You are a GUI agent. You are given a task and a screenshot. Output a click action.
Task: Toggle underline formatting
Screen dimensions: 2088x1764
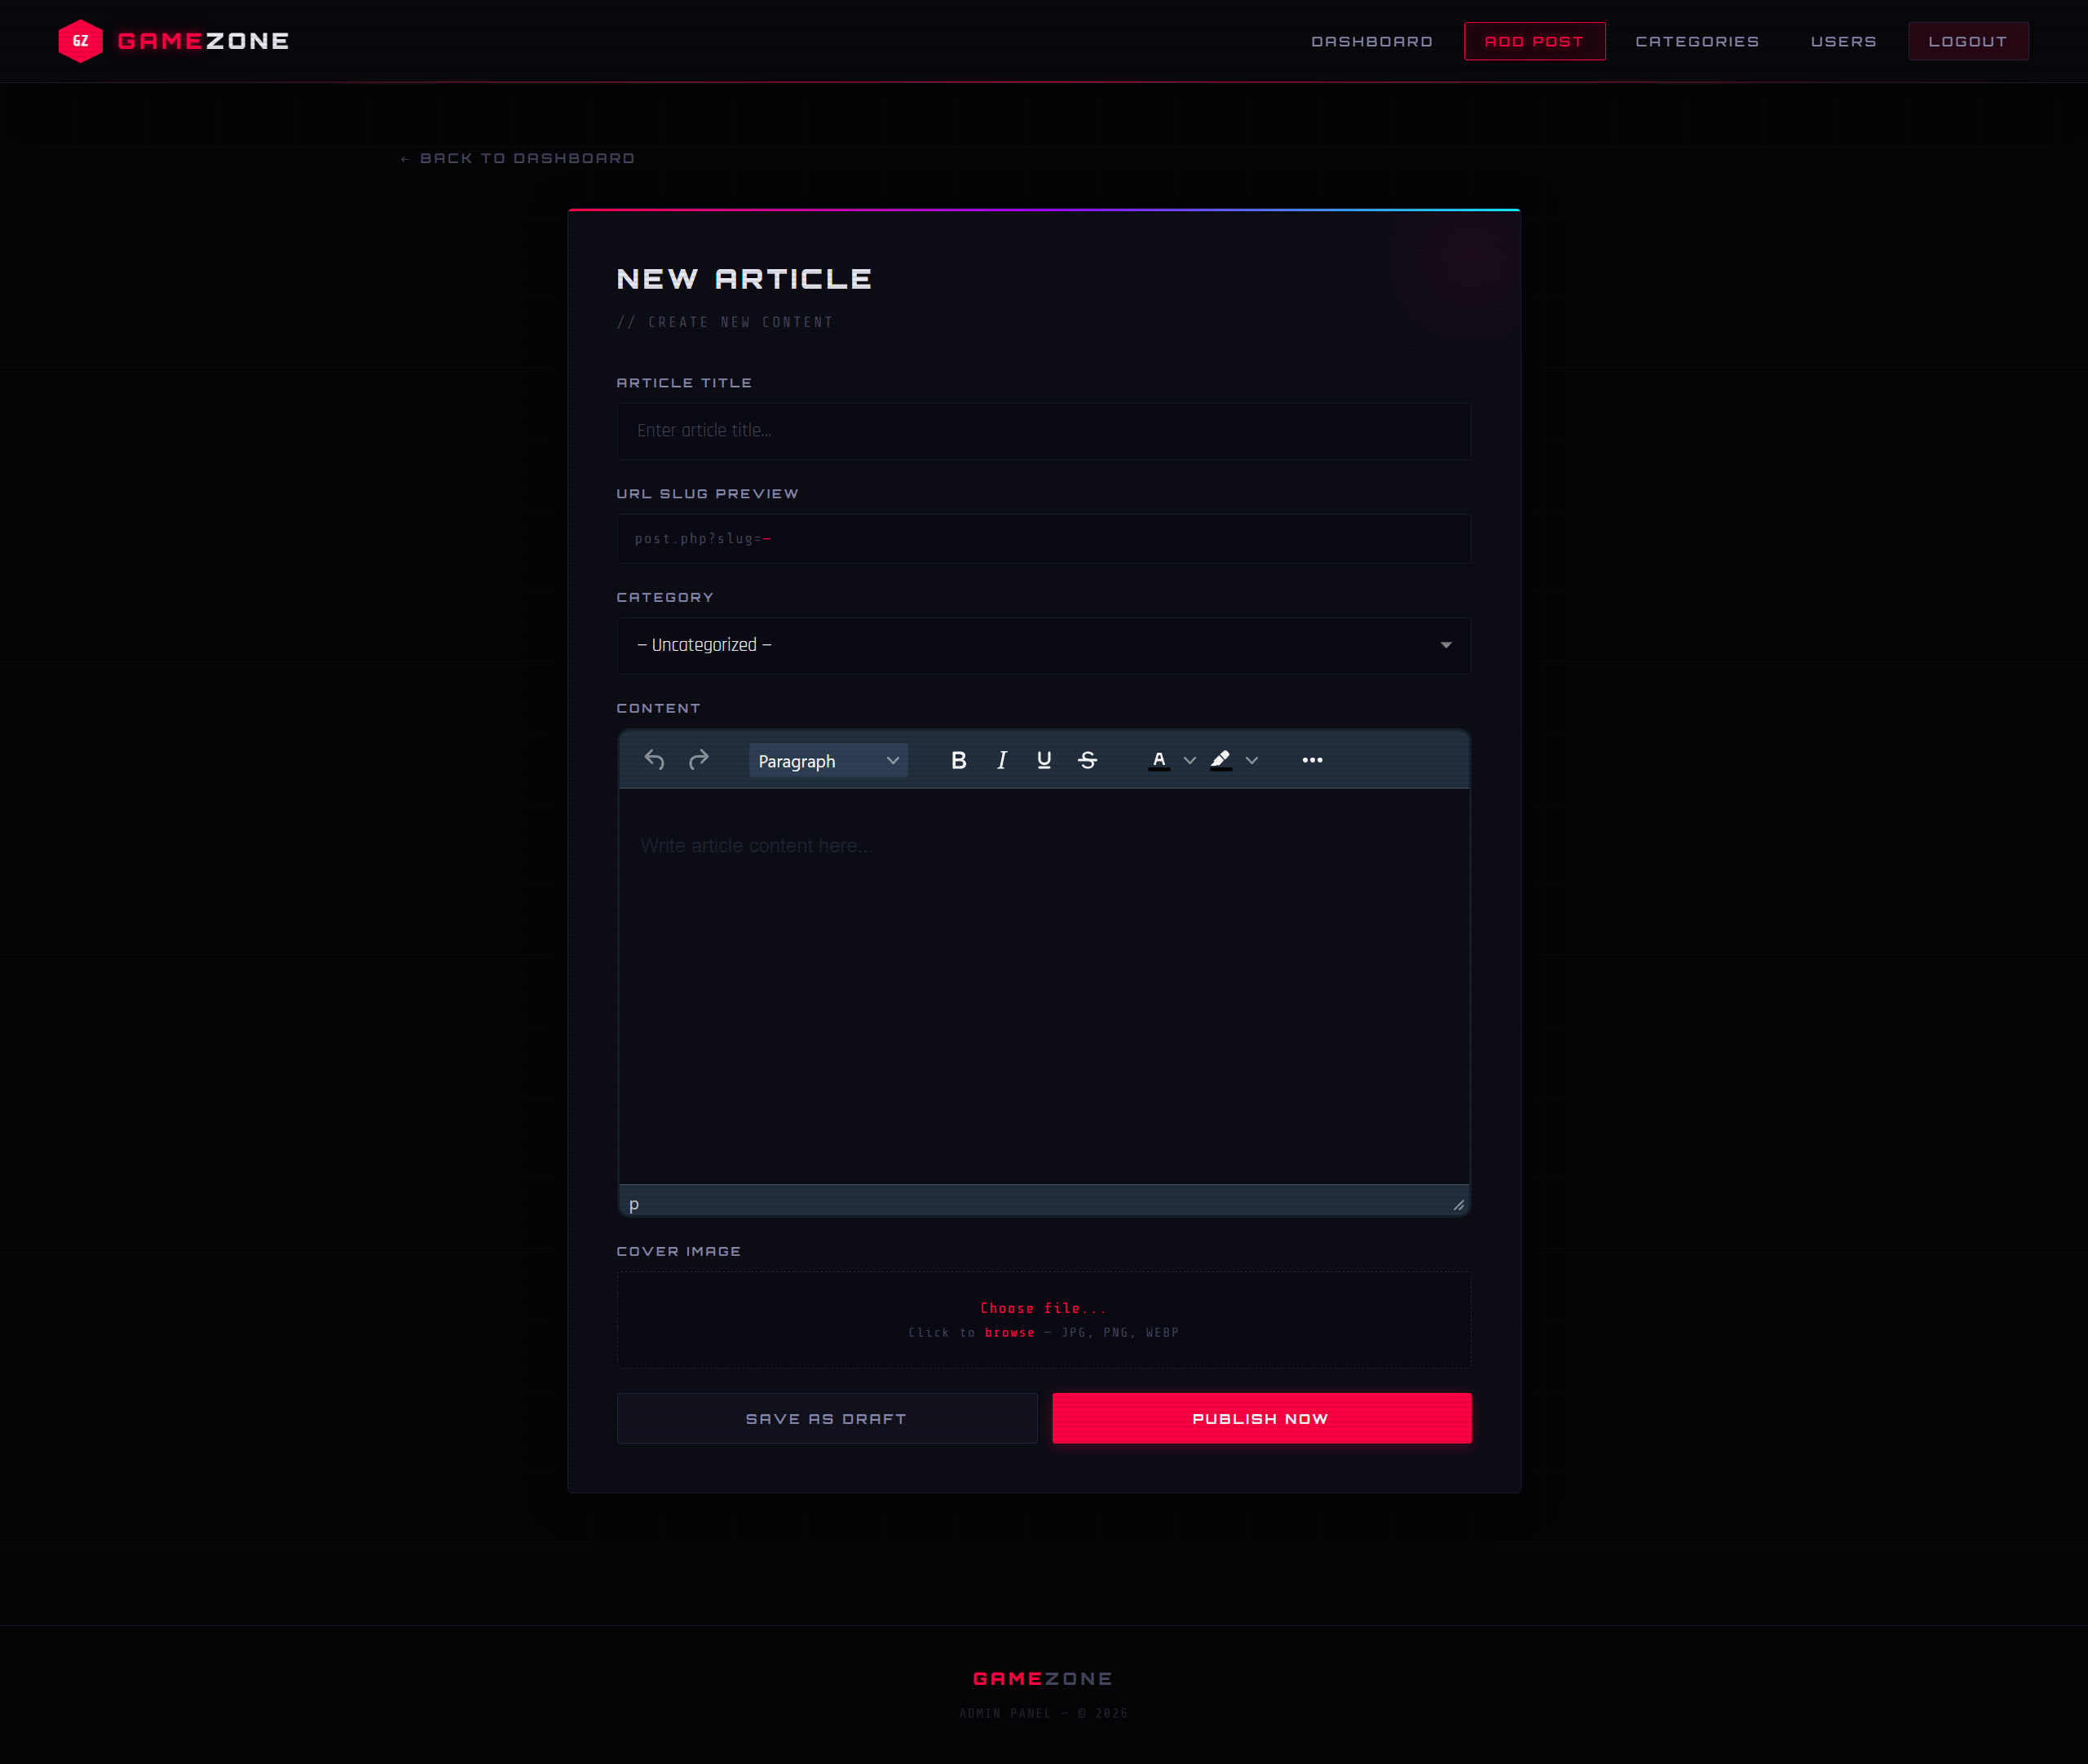(x=1044, y=760)
